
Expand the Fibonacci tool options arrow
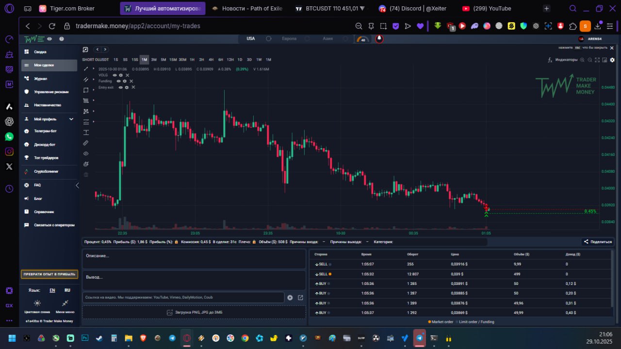coord(93,100)
